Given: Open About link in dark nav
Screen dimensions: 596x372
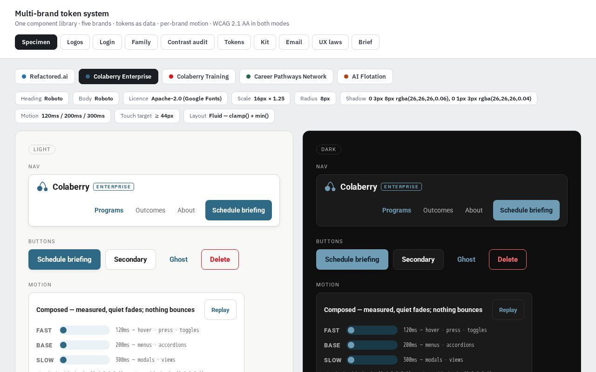Looking at the screenshot, I should click(474, 210).
